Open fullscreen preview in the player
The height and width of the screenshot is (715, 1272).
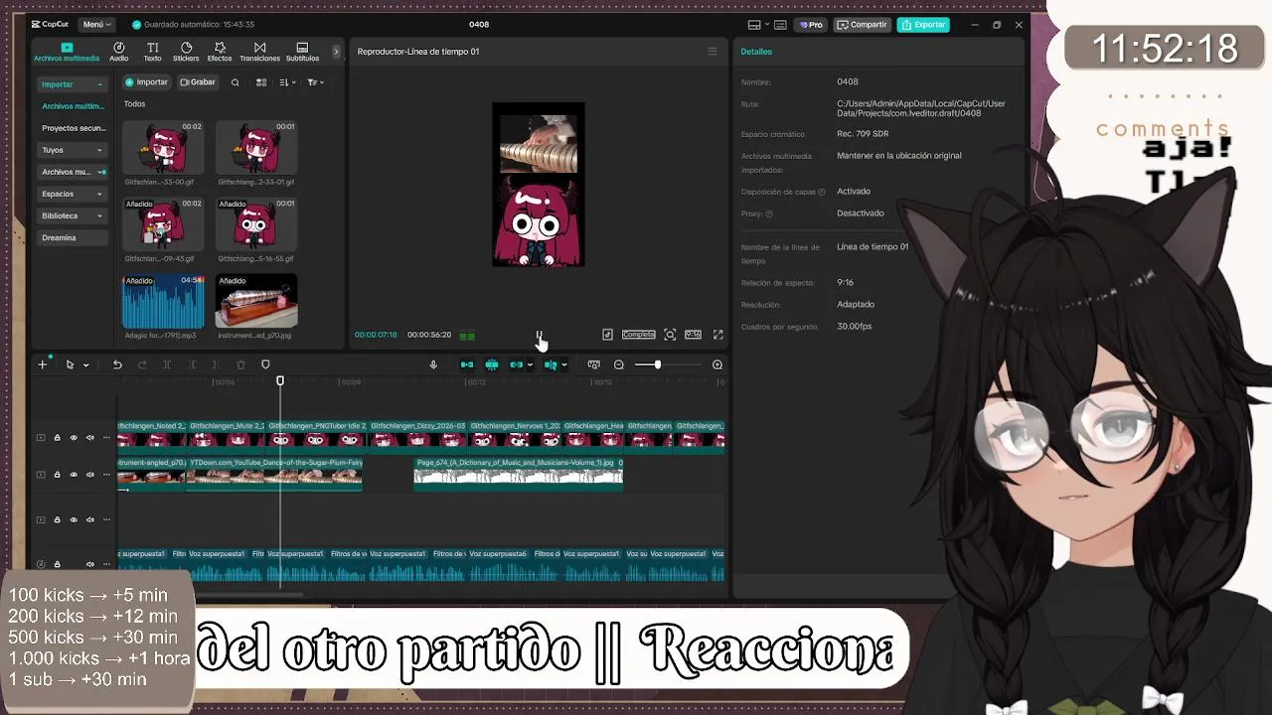click(x=718, y=335)
